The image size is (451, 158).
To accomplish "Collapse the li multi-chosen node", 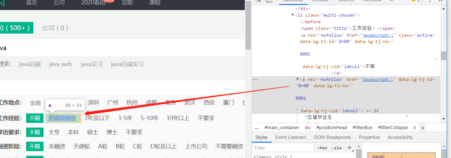I will [292, 15].
